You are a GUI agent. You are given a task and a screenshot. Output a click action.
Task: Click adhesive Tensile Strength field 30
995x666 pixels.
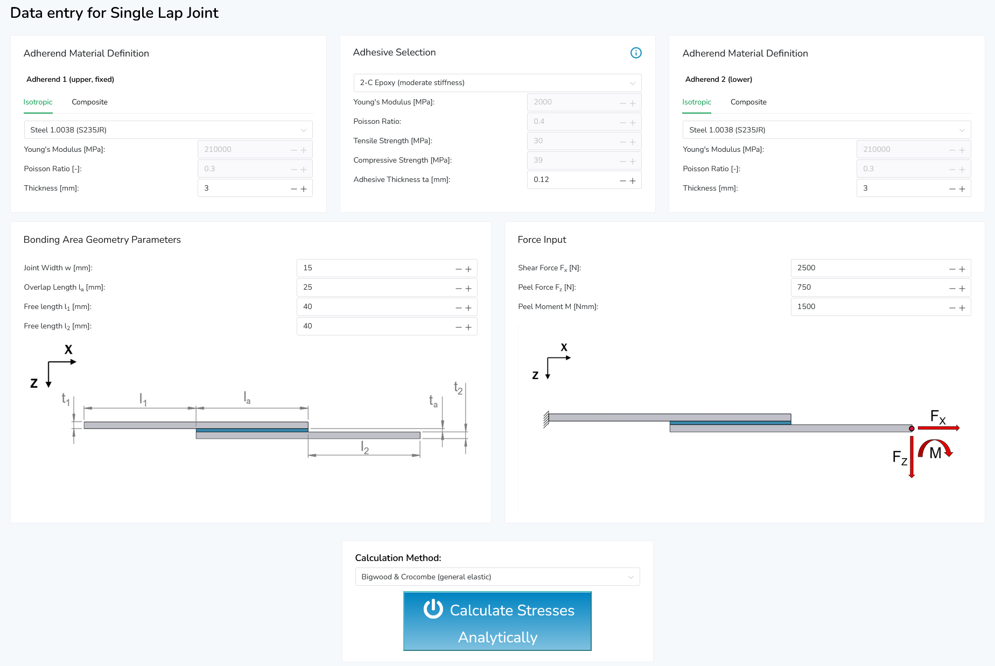click(x=584, y=141)
